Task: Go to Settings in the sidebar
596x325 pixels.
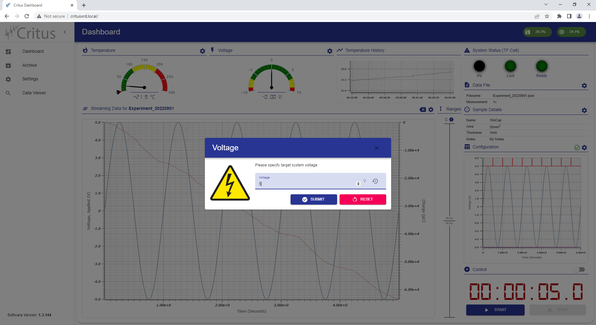Action: [x=30, y=79]
